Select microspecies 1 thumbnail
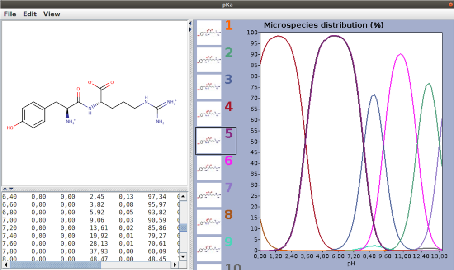454x270 pixels. click(209, 33)
